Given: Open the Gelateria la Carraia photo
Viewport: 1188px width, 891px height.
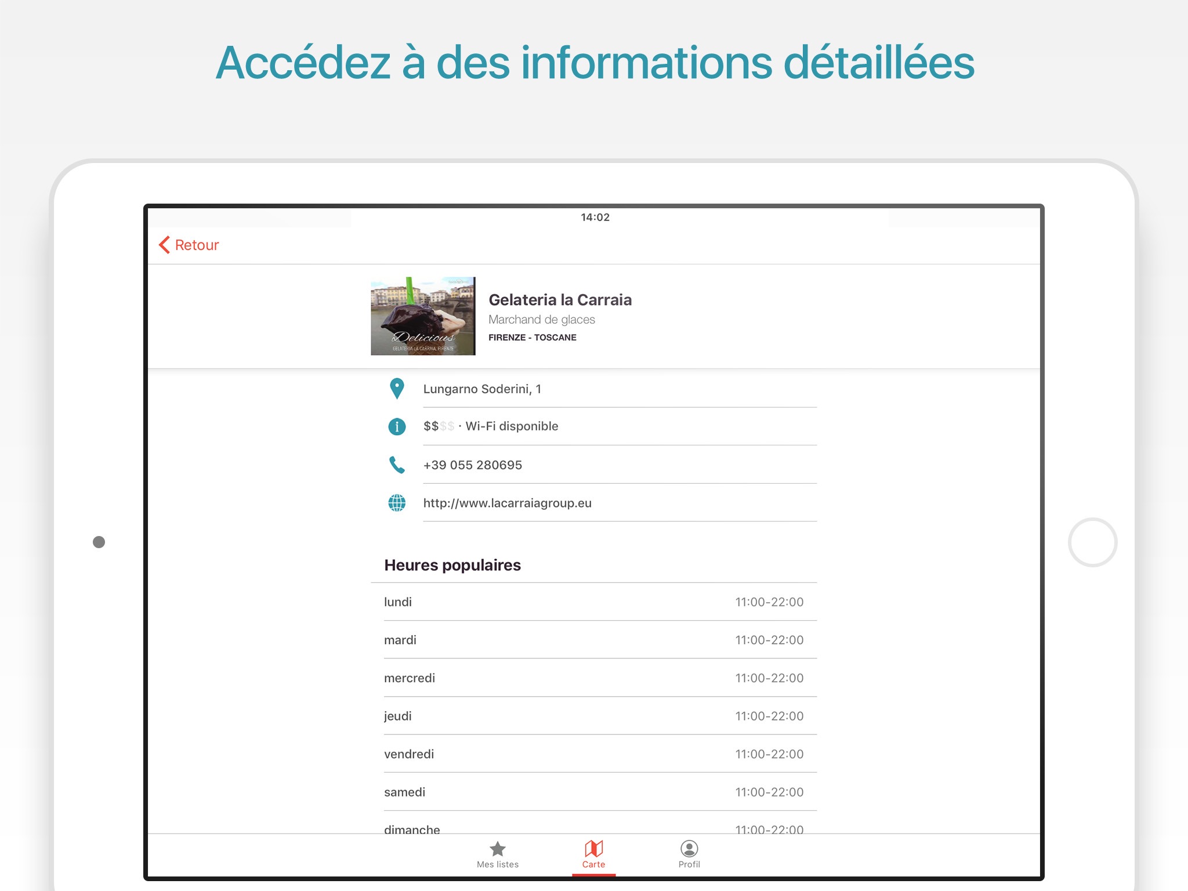Looking at the screenshot, I should pyautogui.click(x=423, y=316).
